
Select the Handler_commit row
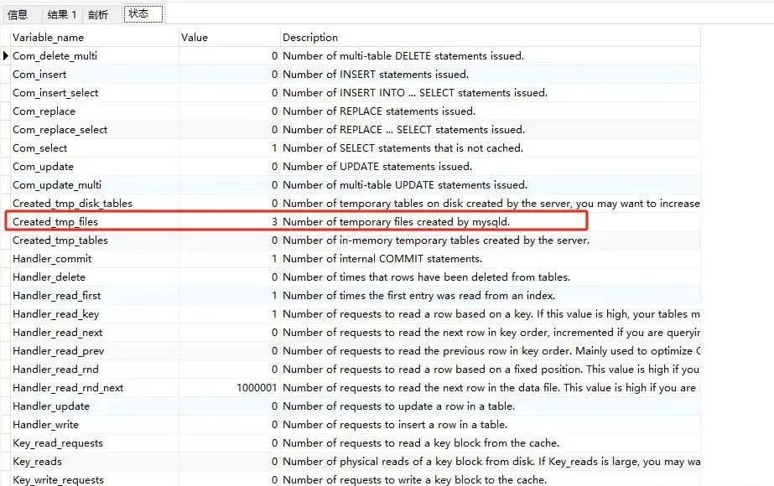[x=52, y=259]
